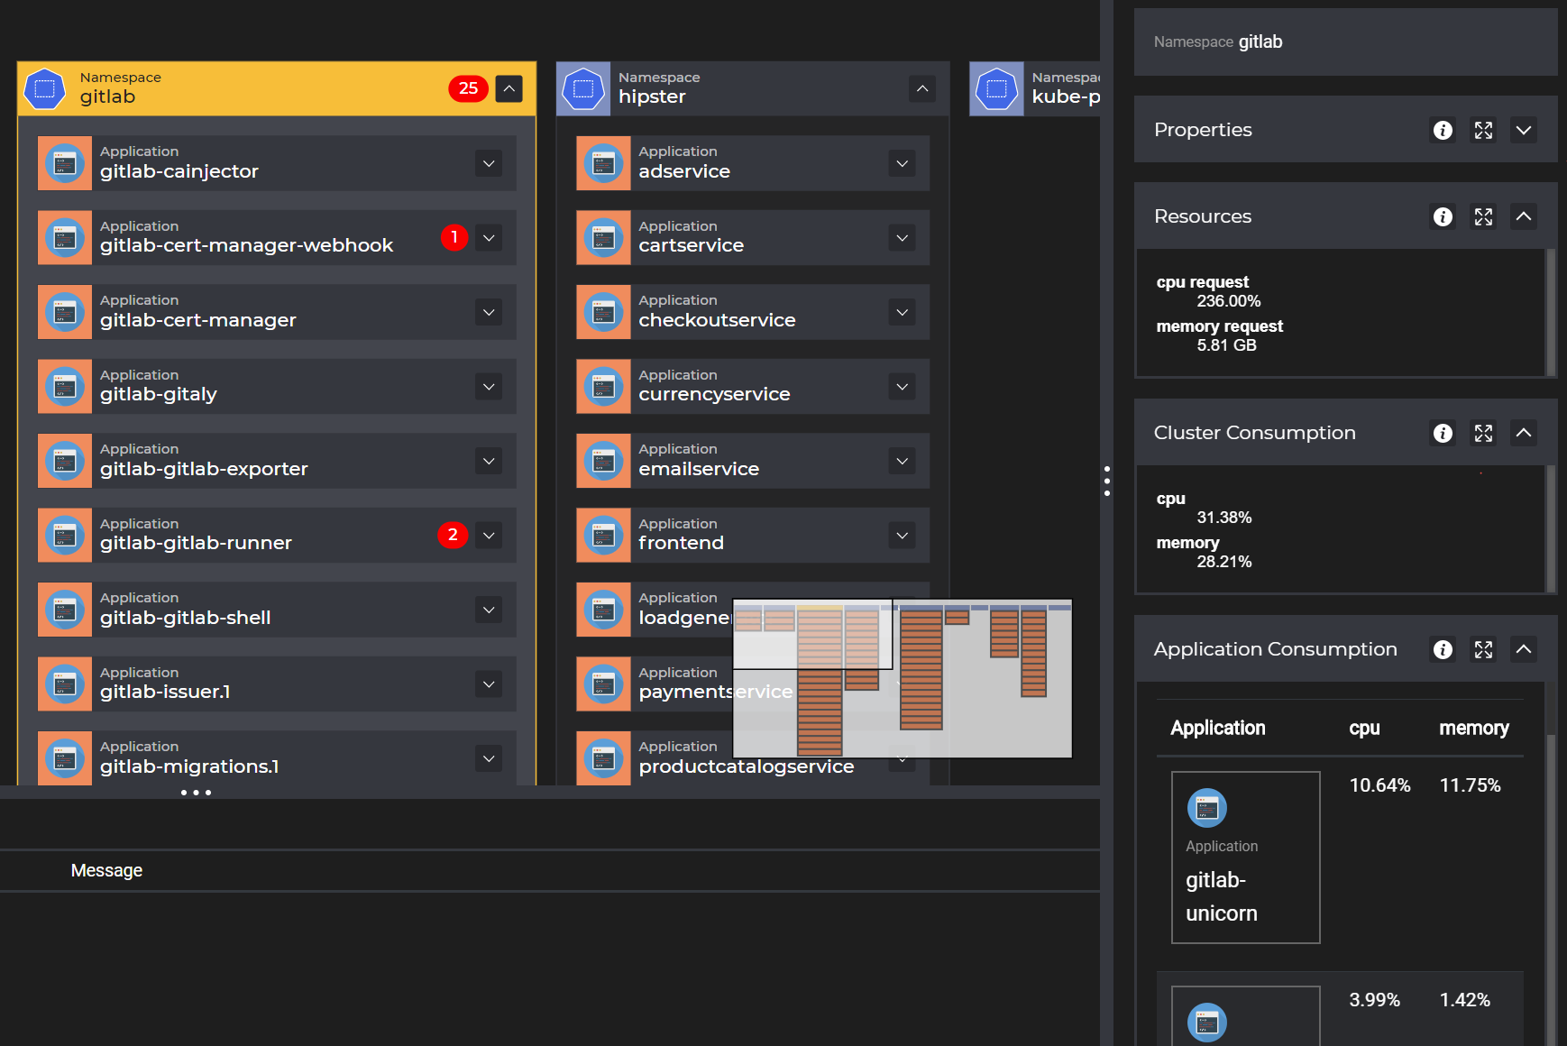The width and height of the screenshot is (1567, 1046).
Task: Collapse the hipster namespace group
Action: tap(922, 88)
